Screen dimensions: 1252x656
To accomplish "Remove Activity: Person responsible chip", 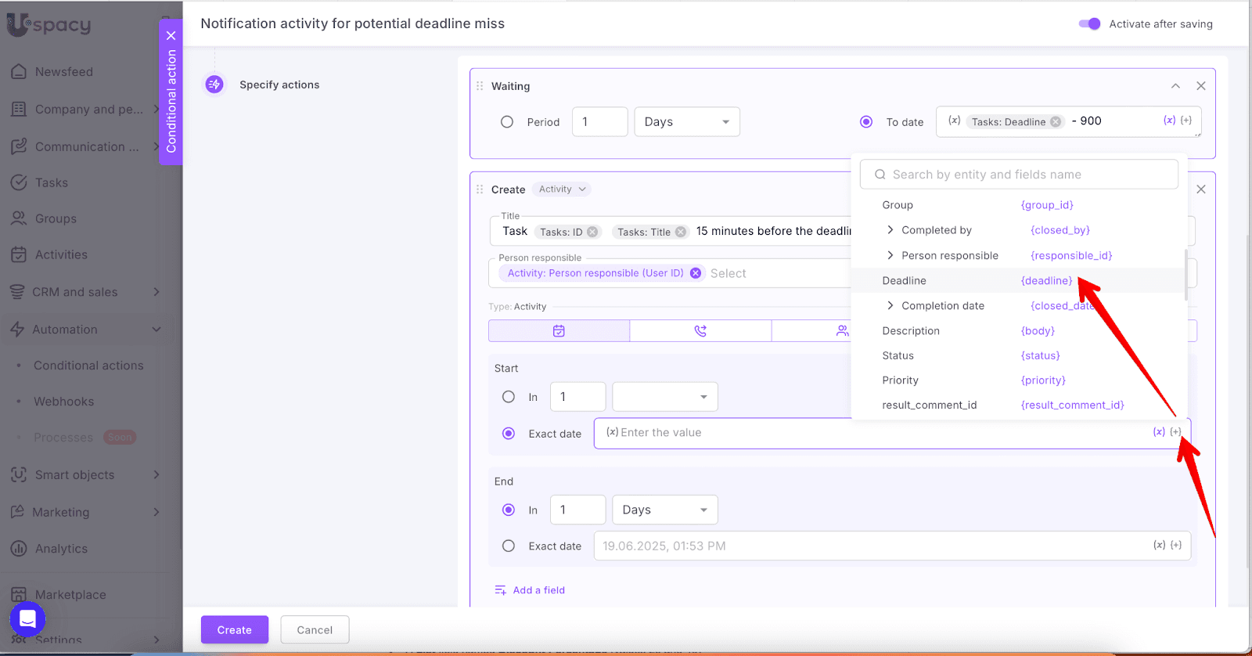I will [696, 273].
